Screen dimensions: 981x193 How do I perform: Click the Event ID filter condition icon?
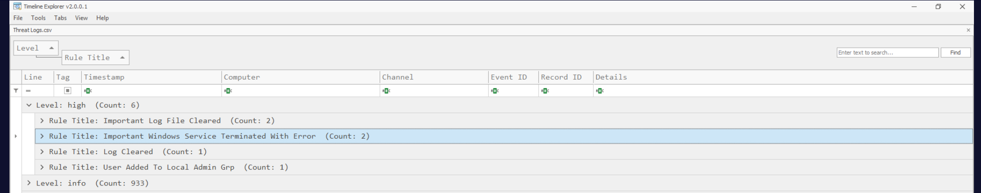495,91
